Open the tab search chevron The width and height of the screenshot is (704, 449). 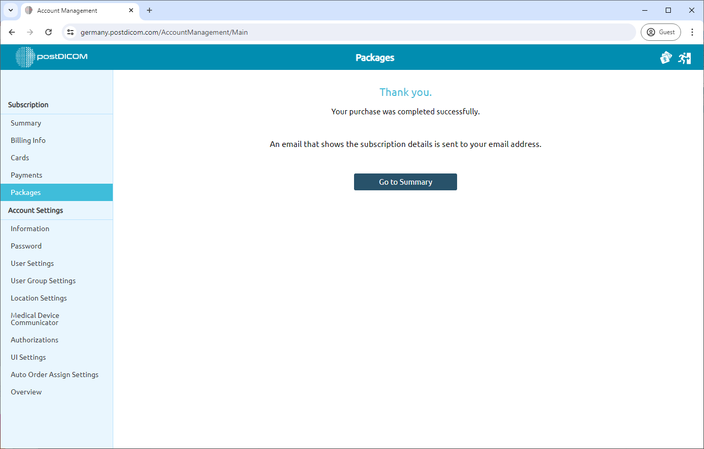click(x=11, y=10)
